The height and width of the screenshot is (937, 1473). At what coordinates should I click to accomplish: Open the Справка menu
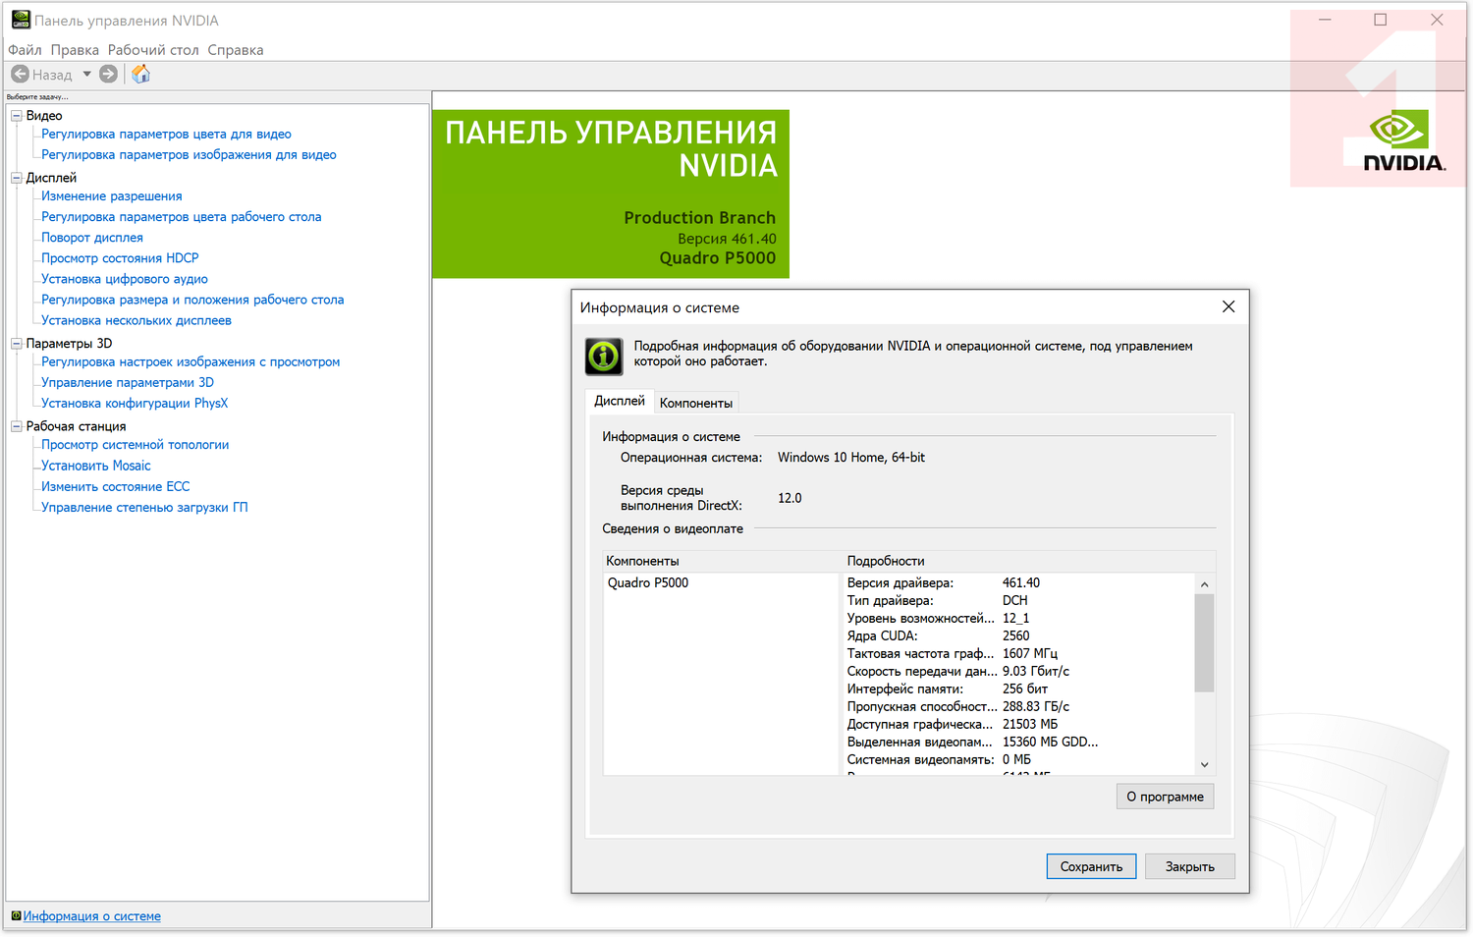tap(236, 50)
